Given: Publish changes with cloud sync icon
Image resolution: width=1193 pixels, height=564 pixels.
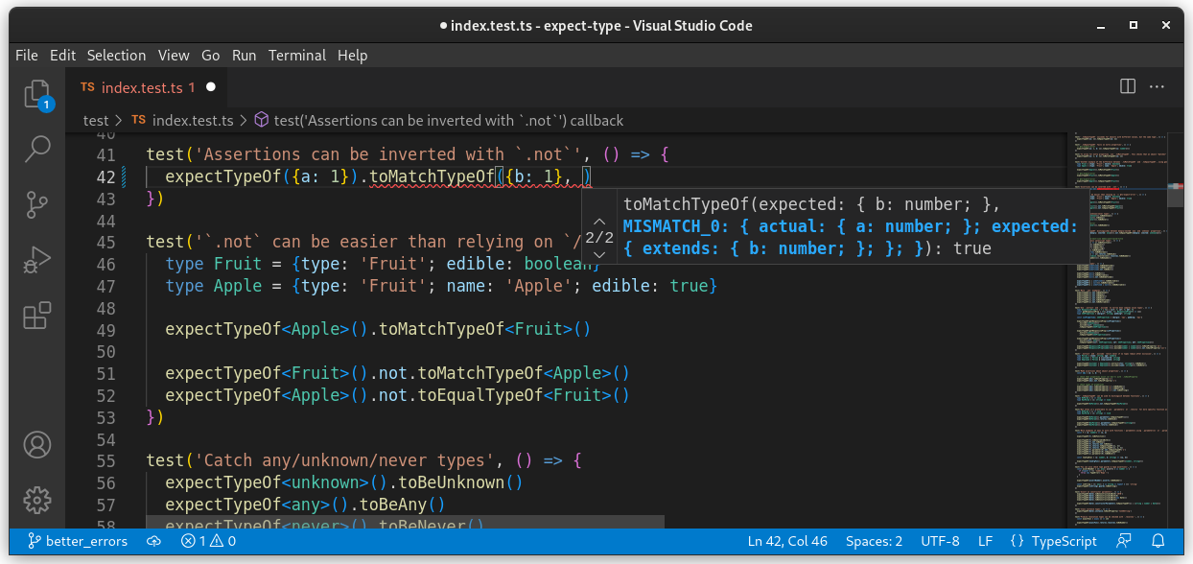Looking at the screenshot, I should coord(153,541).
